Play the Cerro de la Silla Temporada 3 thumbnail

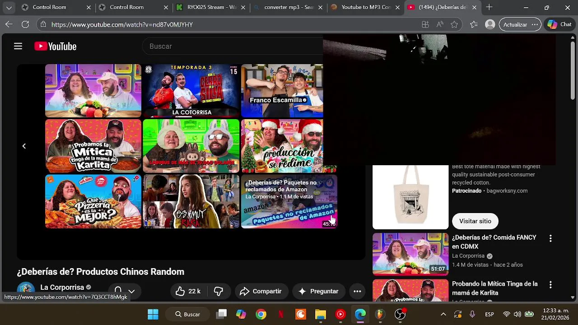[191, 91]
